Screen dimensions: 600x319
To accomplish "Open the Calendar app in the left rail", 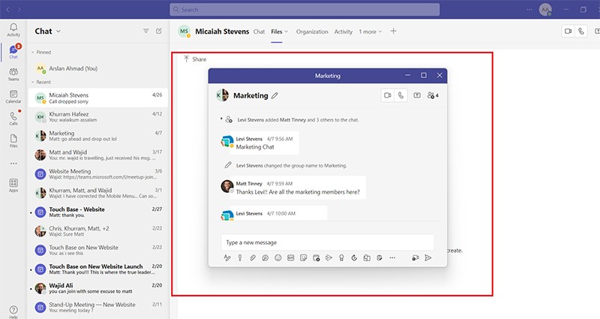I will [x=13, y=97].
